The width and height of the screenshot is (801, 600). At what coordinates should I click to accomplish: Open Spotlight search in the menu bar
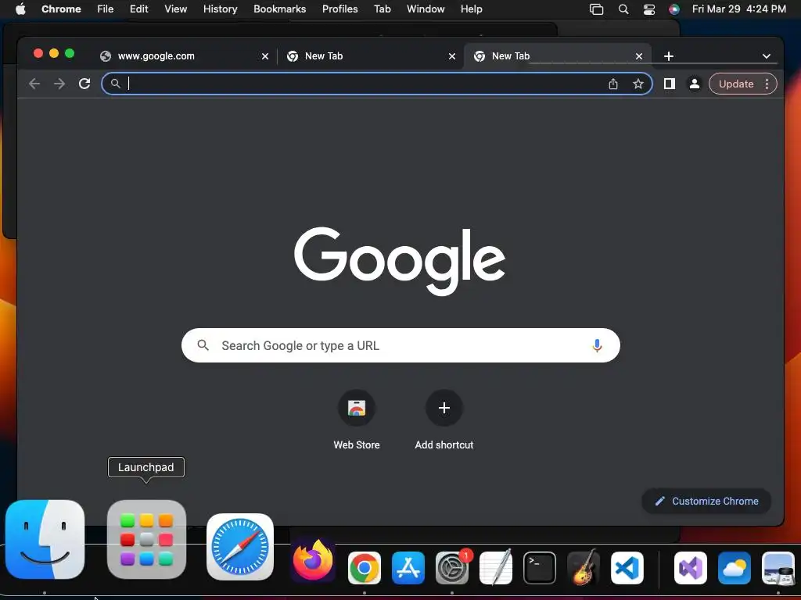pos(623,9)
